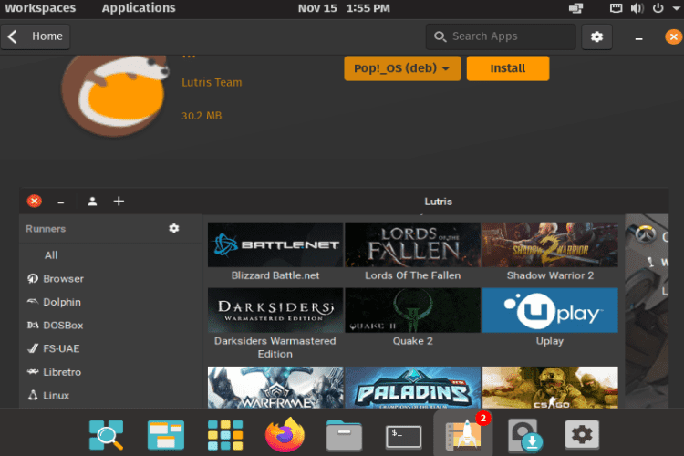Select All in Runners list
The width and height of the screenshot is (684, 456).
pyautogui.click(x=51, y=255)
